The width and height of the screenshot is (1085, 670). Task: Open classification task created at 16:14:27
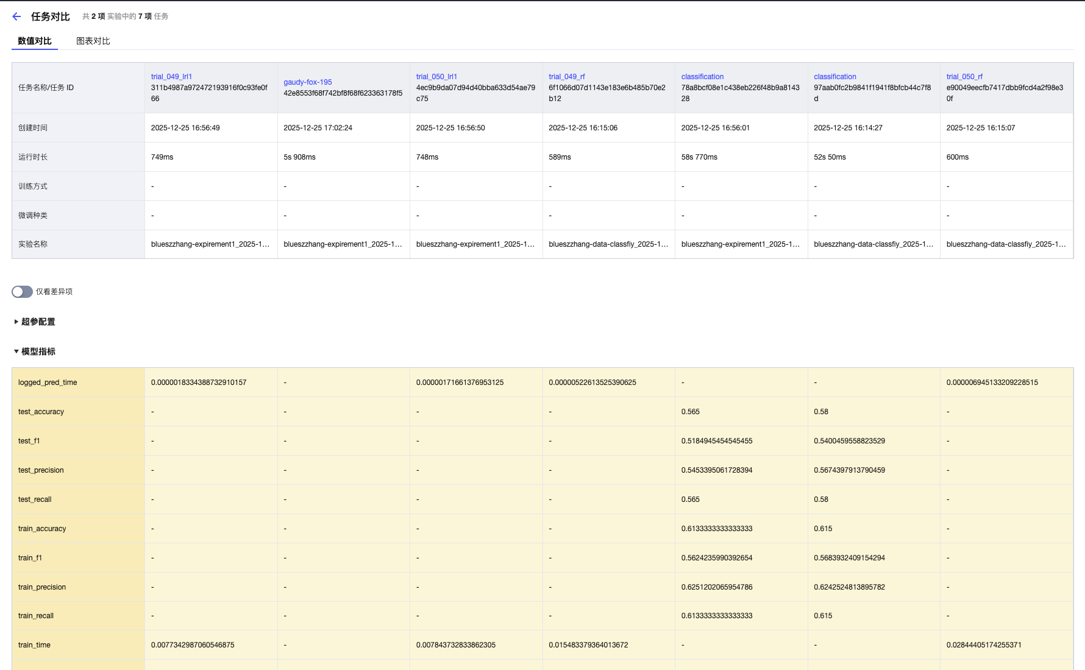coord(834,77)
